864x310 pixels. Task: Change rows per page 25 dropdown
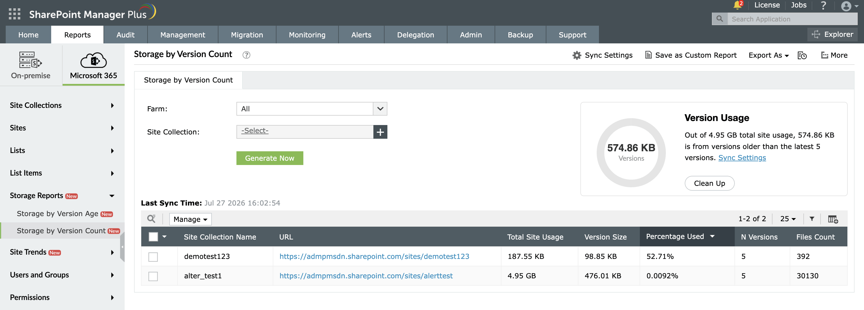788,219
